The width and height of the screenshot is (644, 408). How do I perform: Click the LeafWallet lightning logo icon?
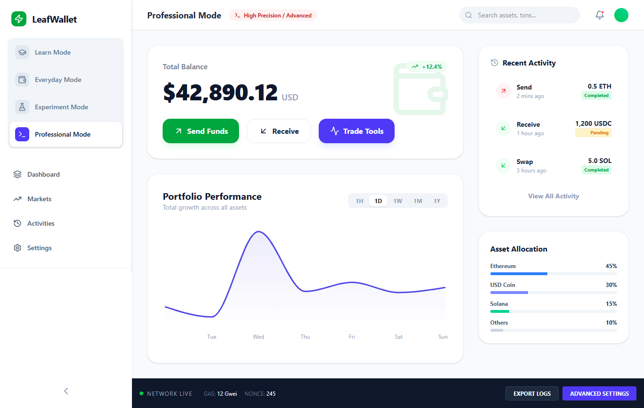coord(19,19)
